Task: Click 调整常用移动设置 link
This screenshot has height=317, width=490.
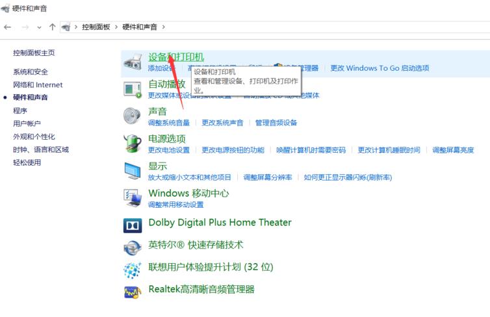Action: (175, 205)
